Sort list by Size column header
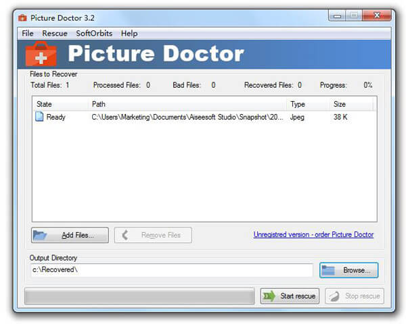The width and height of the screenshot is (406, 324). [351, 104]
